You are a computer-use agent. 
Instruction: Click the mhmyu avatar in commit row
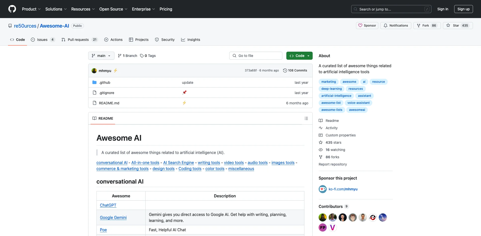[x=94, y=71]
